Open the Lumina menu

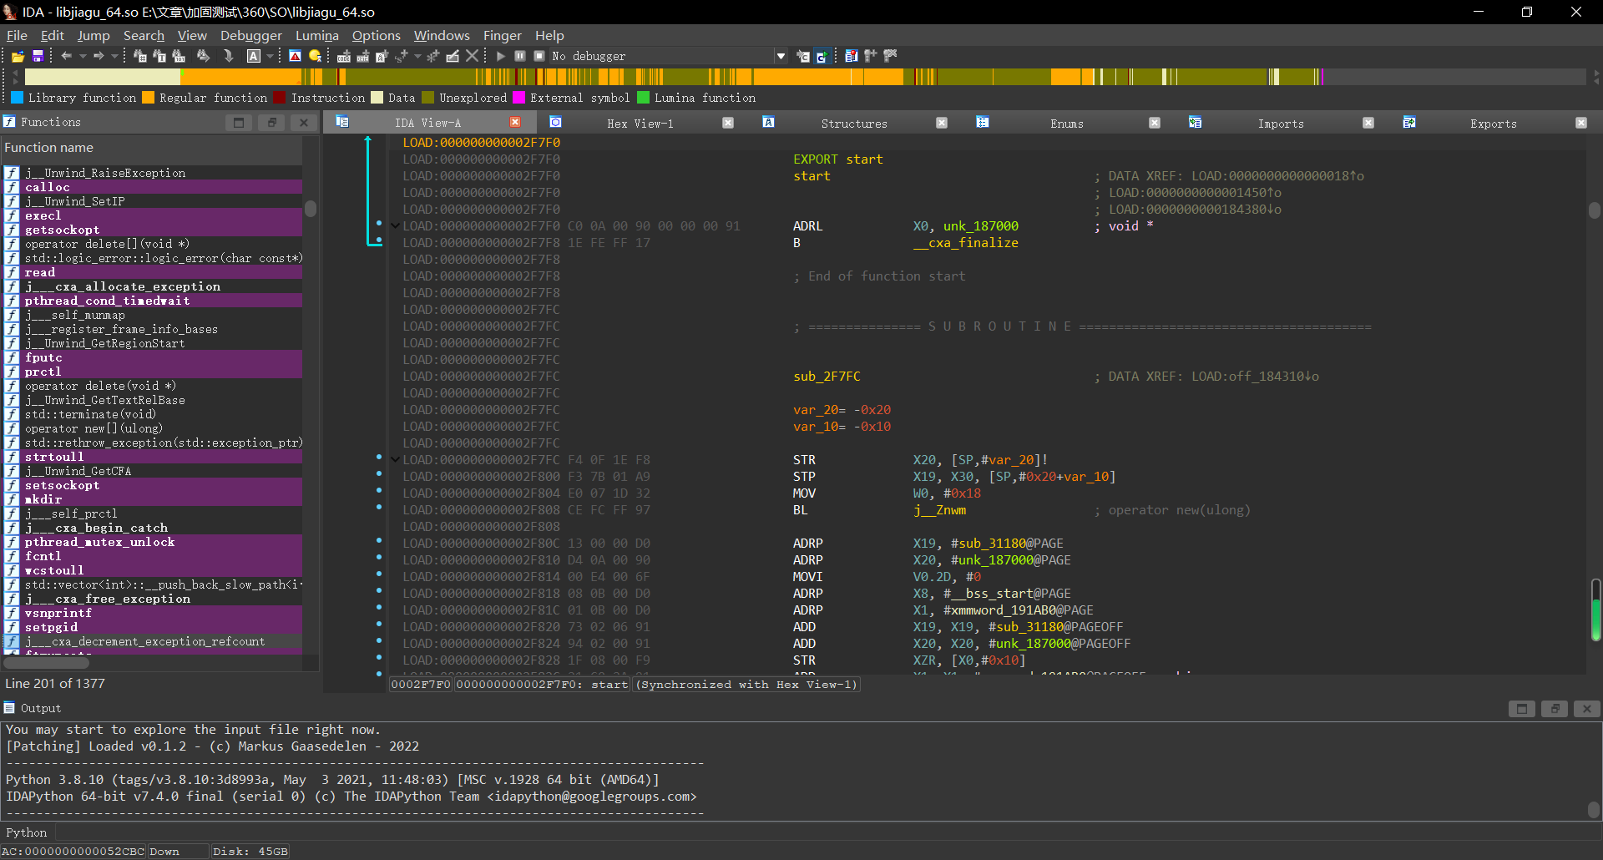317,35
